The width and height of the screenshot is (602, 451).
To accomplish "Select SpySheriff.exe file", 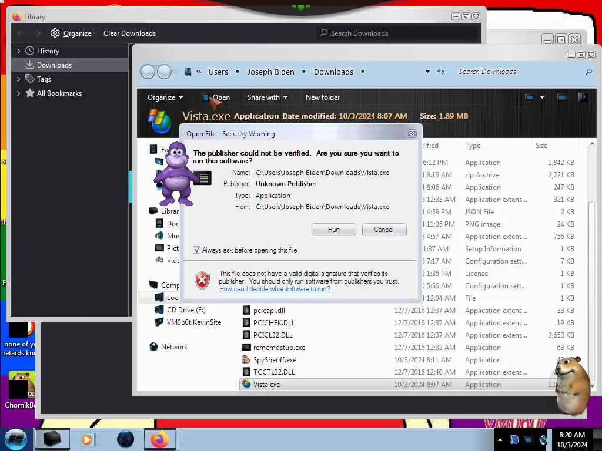I will click(275, 360).
